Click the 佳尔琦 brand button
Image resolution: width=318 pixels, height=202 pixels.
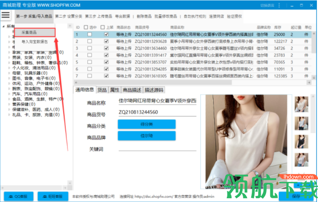[x=147, y=136]
